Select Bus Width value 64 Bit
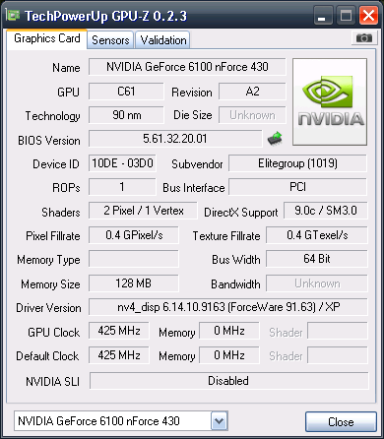 (x=317, y=259)
